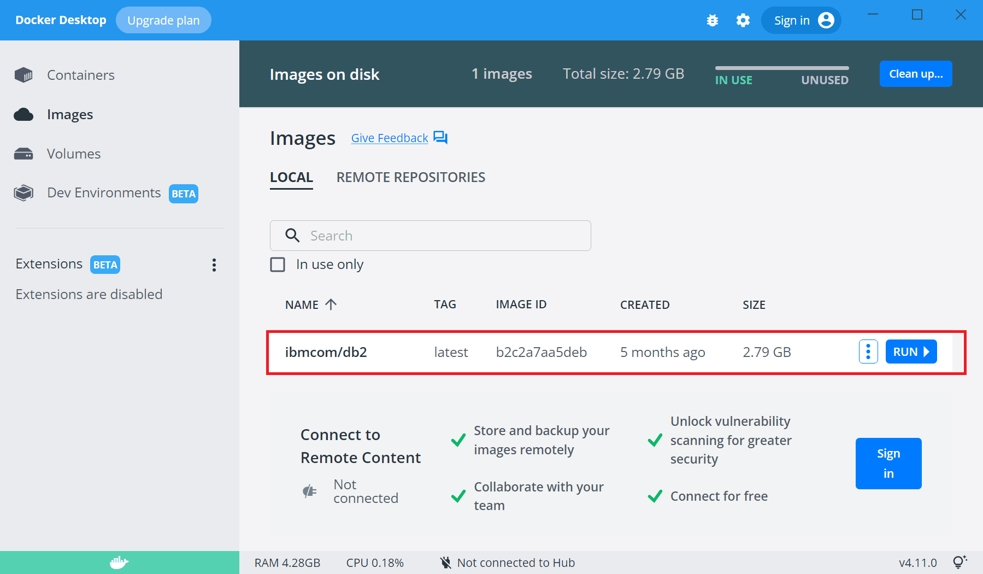Select Images in the sidebar
This screenshot has width=983, height=574.
pos(70,114)
